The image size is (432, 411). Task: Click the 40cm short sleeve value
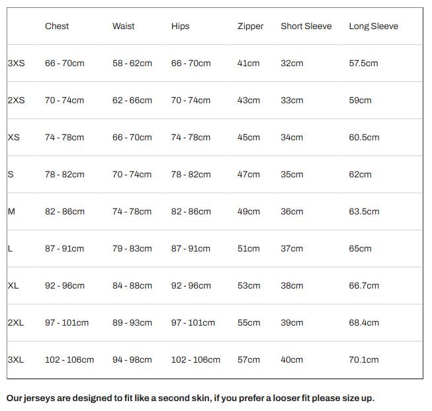(x=292, y=360)
